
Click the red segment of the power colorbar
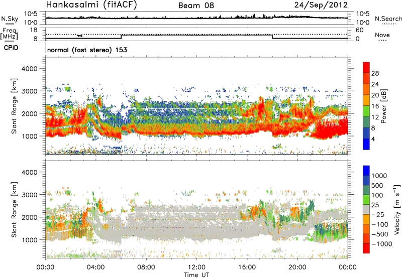pos(366,67)
